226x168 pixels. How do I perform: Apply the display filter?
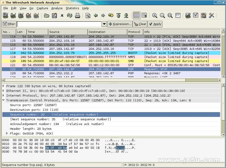point(155,24)
